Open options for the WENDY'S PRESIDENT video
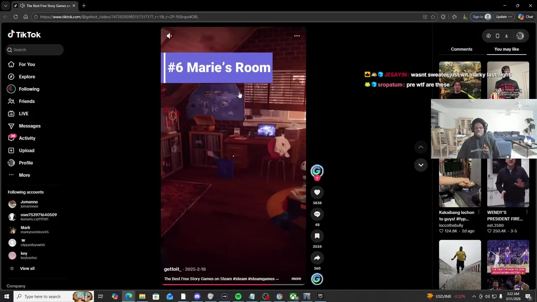This screenshot has height=302, width=537. click(x=527, y=212)
